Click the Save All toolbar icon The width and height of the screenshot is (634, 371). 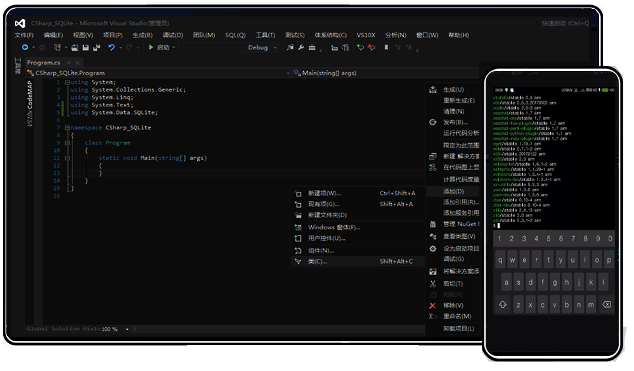(96, 47)
